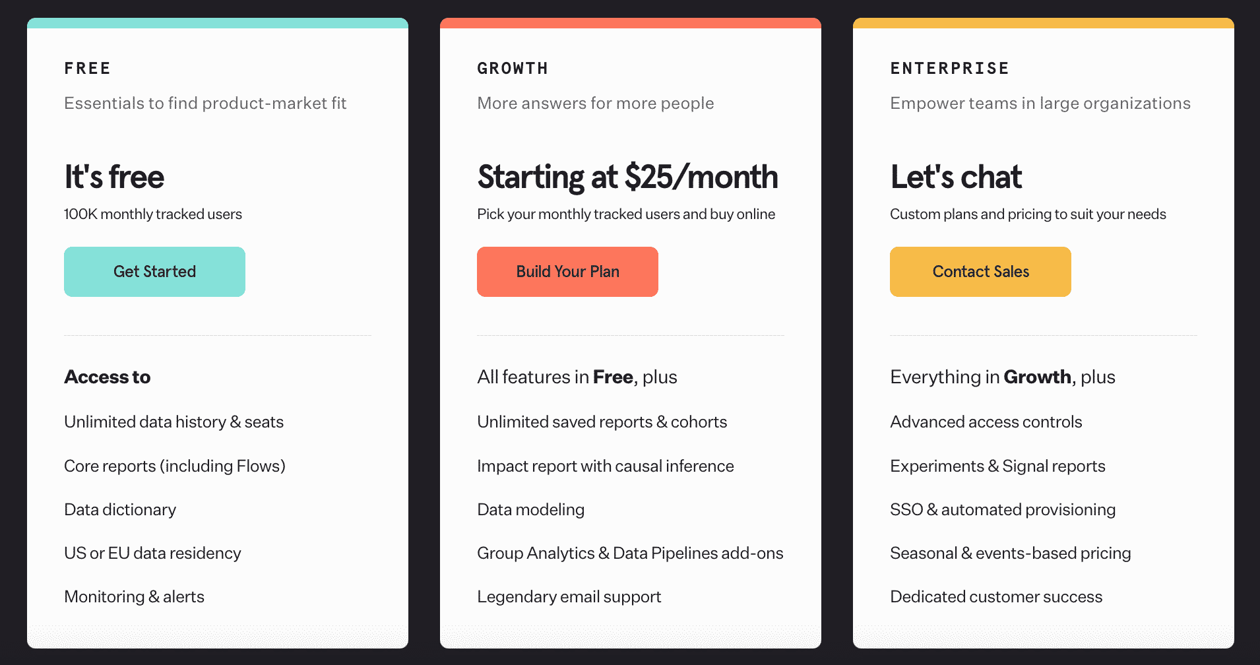Click the "Let's chat" heading
The height and width of the screenshot is (665, 1260).
(x=956, y=177)
